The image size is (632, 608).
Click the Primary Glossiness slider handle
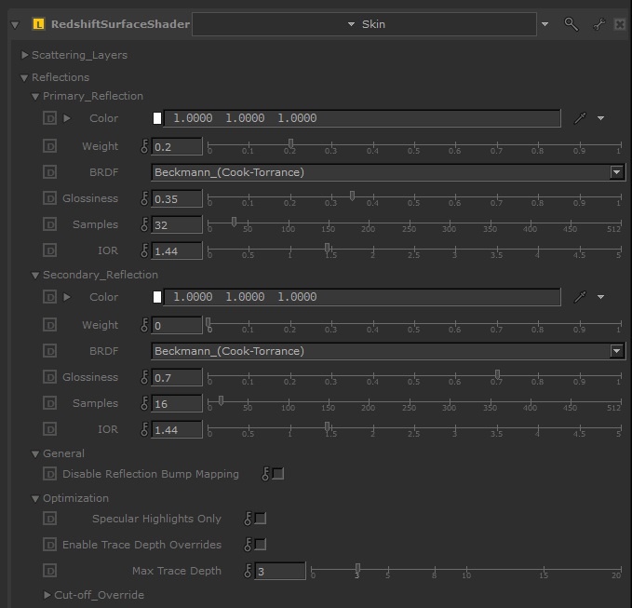click(352, 196)
